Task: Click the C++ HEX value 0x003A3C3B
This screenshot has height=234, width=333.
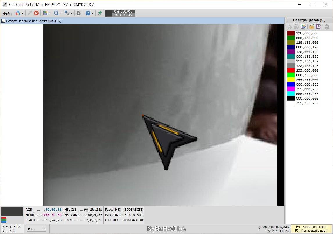Action: click(x=133, y=220)
